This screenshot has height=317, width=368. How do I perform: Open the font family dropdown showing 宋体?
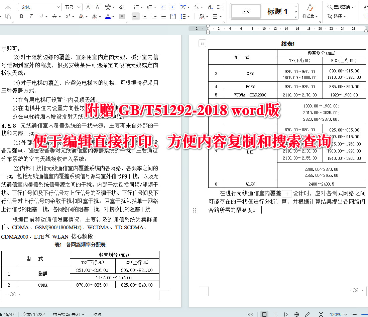pyautogui.click(x=39, y=6)
